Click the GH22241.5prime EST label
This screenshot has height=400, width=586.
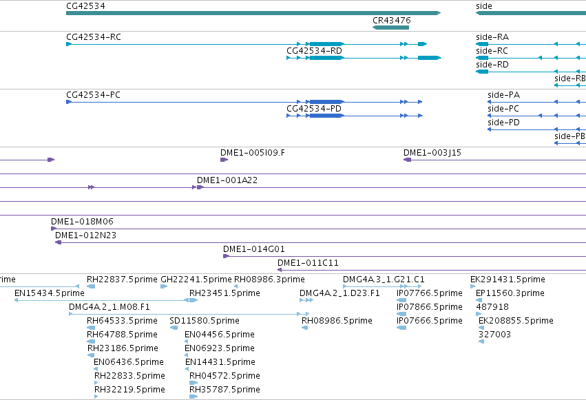[196, 280]
